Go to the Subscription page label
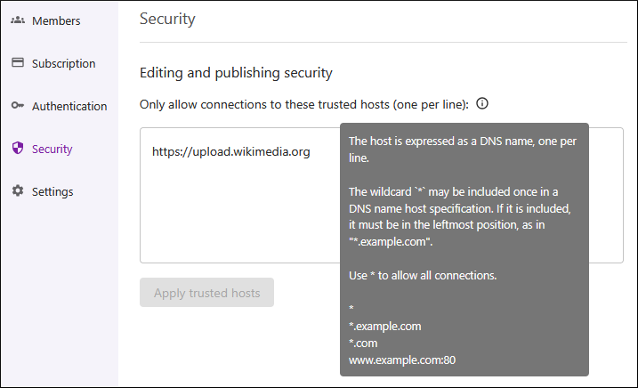Screen dimensions: 638x388 63,63
